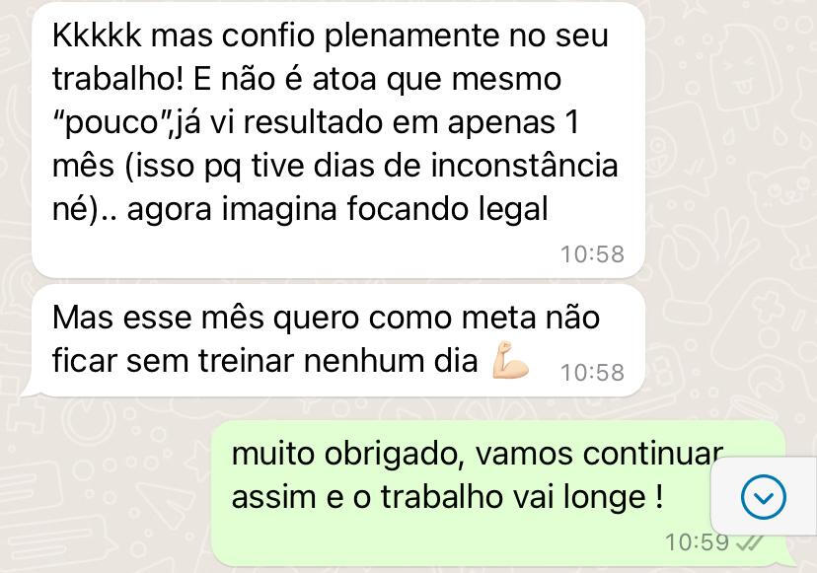Click the double check read receipt ticks
This screenshot has width=817, height=573.
[x=750, y=542]
